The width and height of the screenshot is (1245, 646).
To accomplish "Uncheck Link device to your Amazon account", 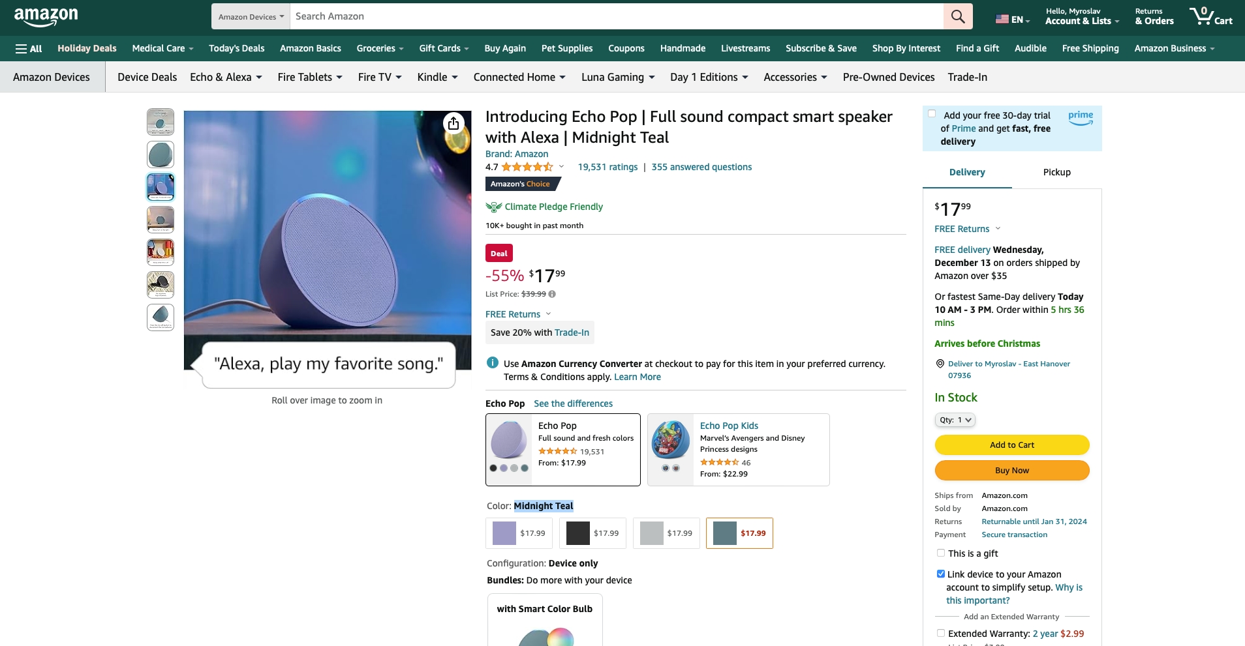I will tap(940, 574).
